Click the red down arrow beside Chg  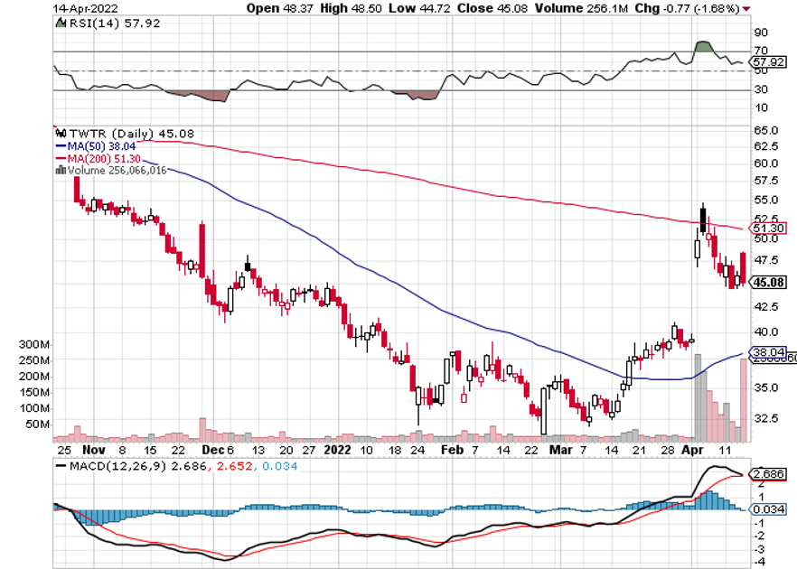click(x=745, y=8)
